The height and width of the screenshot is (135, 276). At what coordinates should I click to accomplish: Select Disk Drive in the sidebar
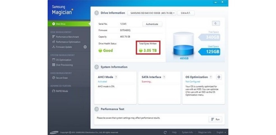(69, 24)
